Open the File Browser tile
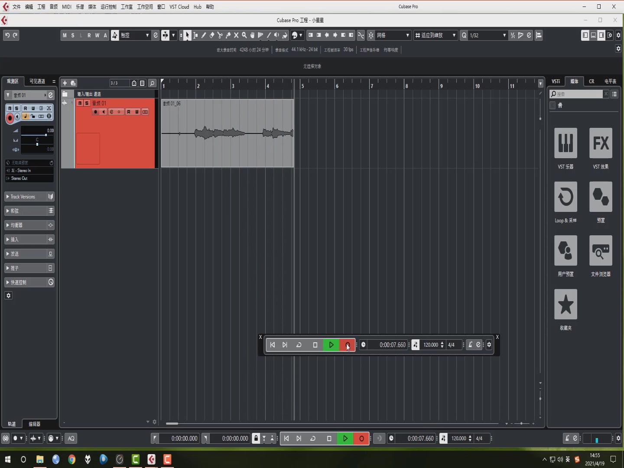Viewport: 624px width, 468px height. (x=601, y=250)
